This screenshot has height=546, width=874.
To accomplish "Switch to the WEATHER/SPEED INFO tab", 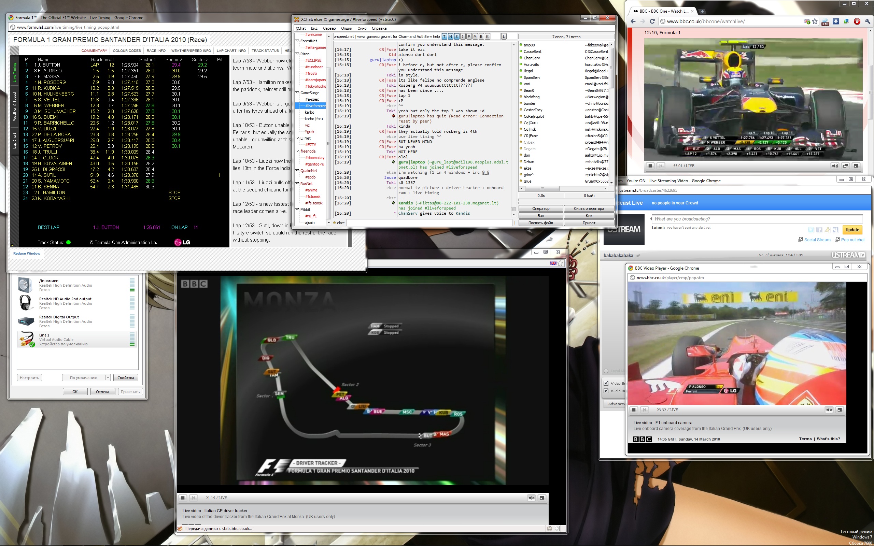I will tap(191, 51).
